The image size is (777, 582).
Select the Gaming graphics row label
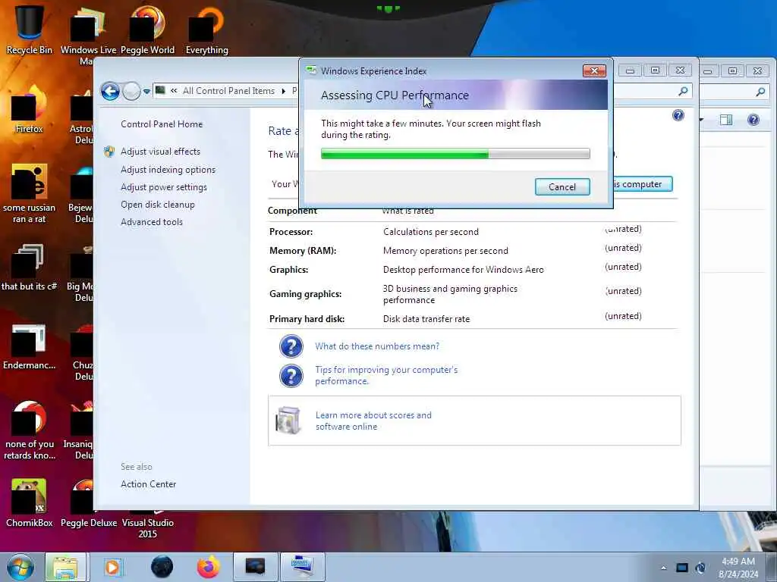(x=305, y=294)
